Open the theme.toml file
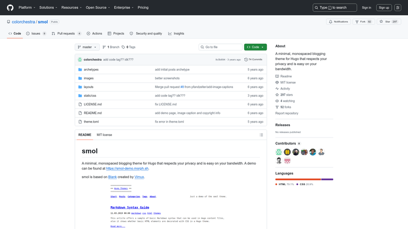 (x=91, y=122)
